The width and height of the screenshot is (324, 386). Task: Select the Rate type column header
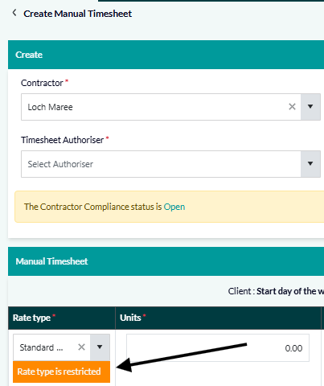[62, 318]
